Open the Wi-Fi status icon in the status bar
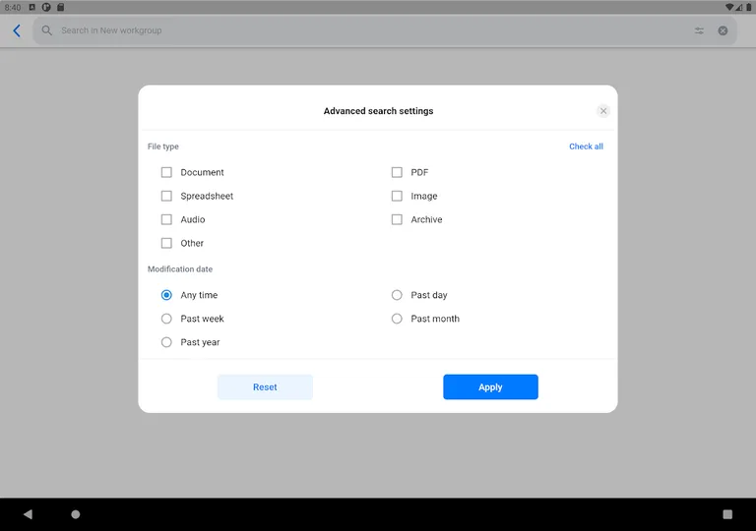The height and width of the screenshot is (531, 756). tap(729, 7)
